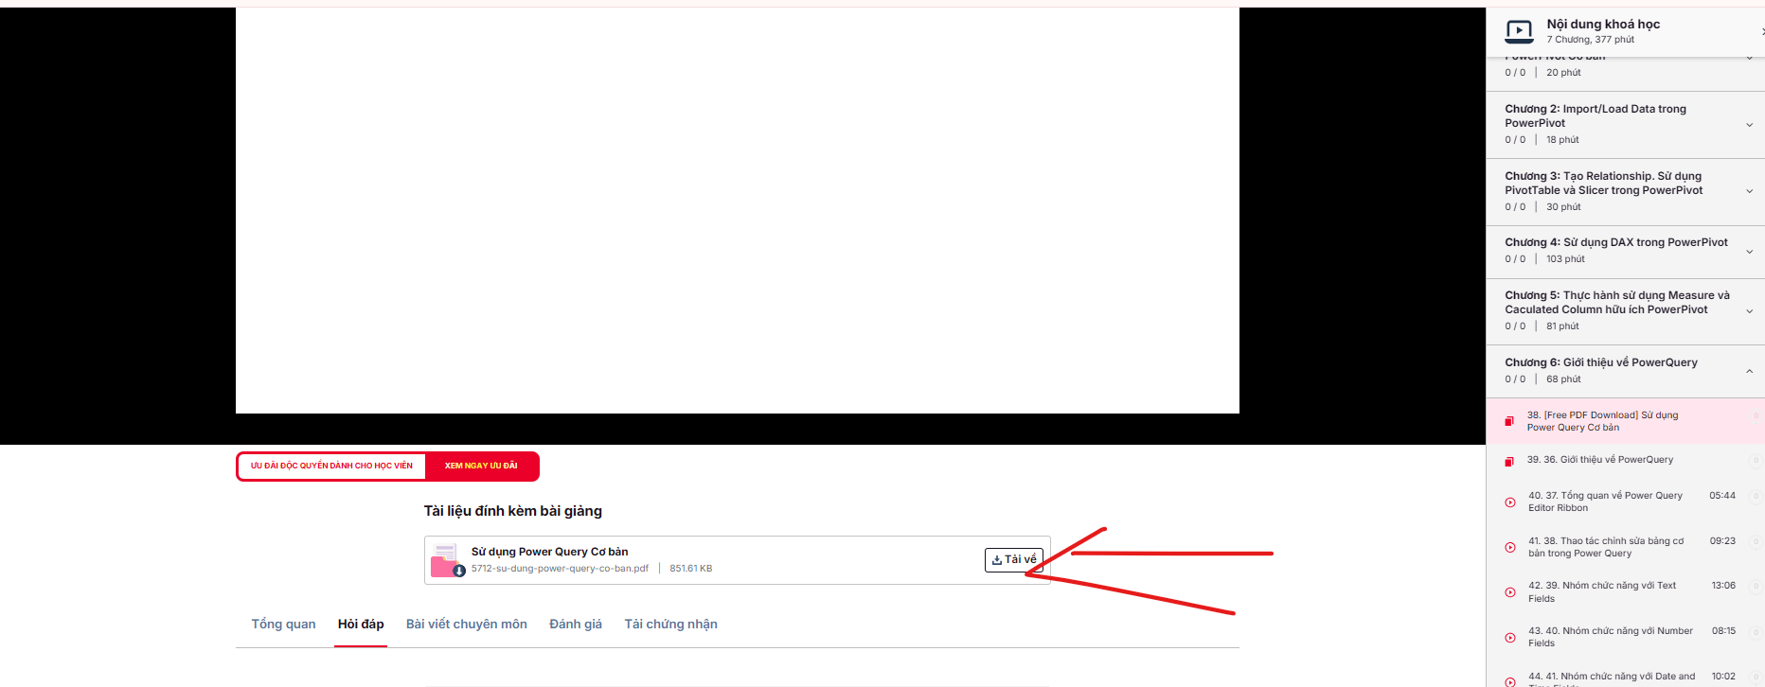Click the Chương 2 Import/Load Data title
Viewport: 1765px width, 687px height.
pos(1596,115)
